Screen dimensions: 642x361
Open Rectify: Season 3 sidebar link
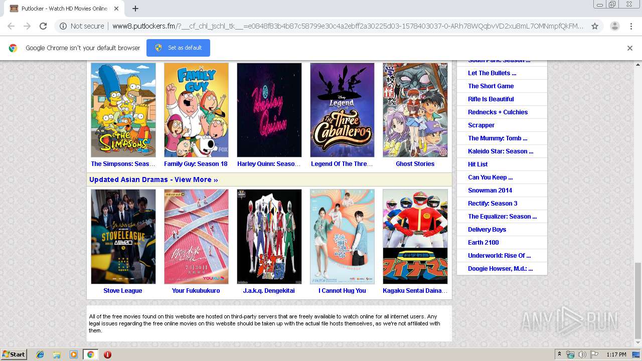click(493, 204)
